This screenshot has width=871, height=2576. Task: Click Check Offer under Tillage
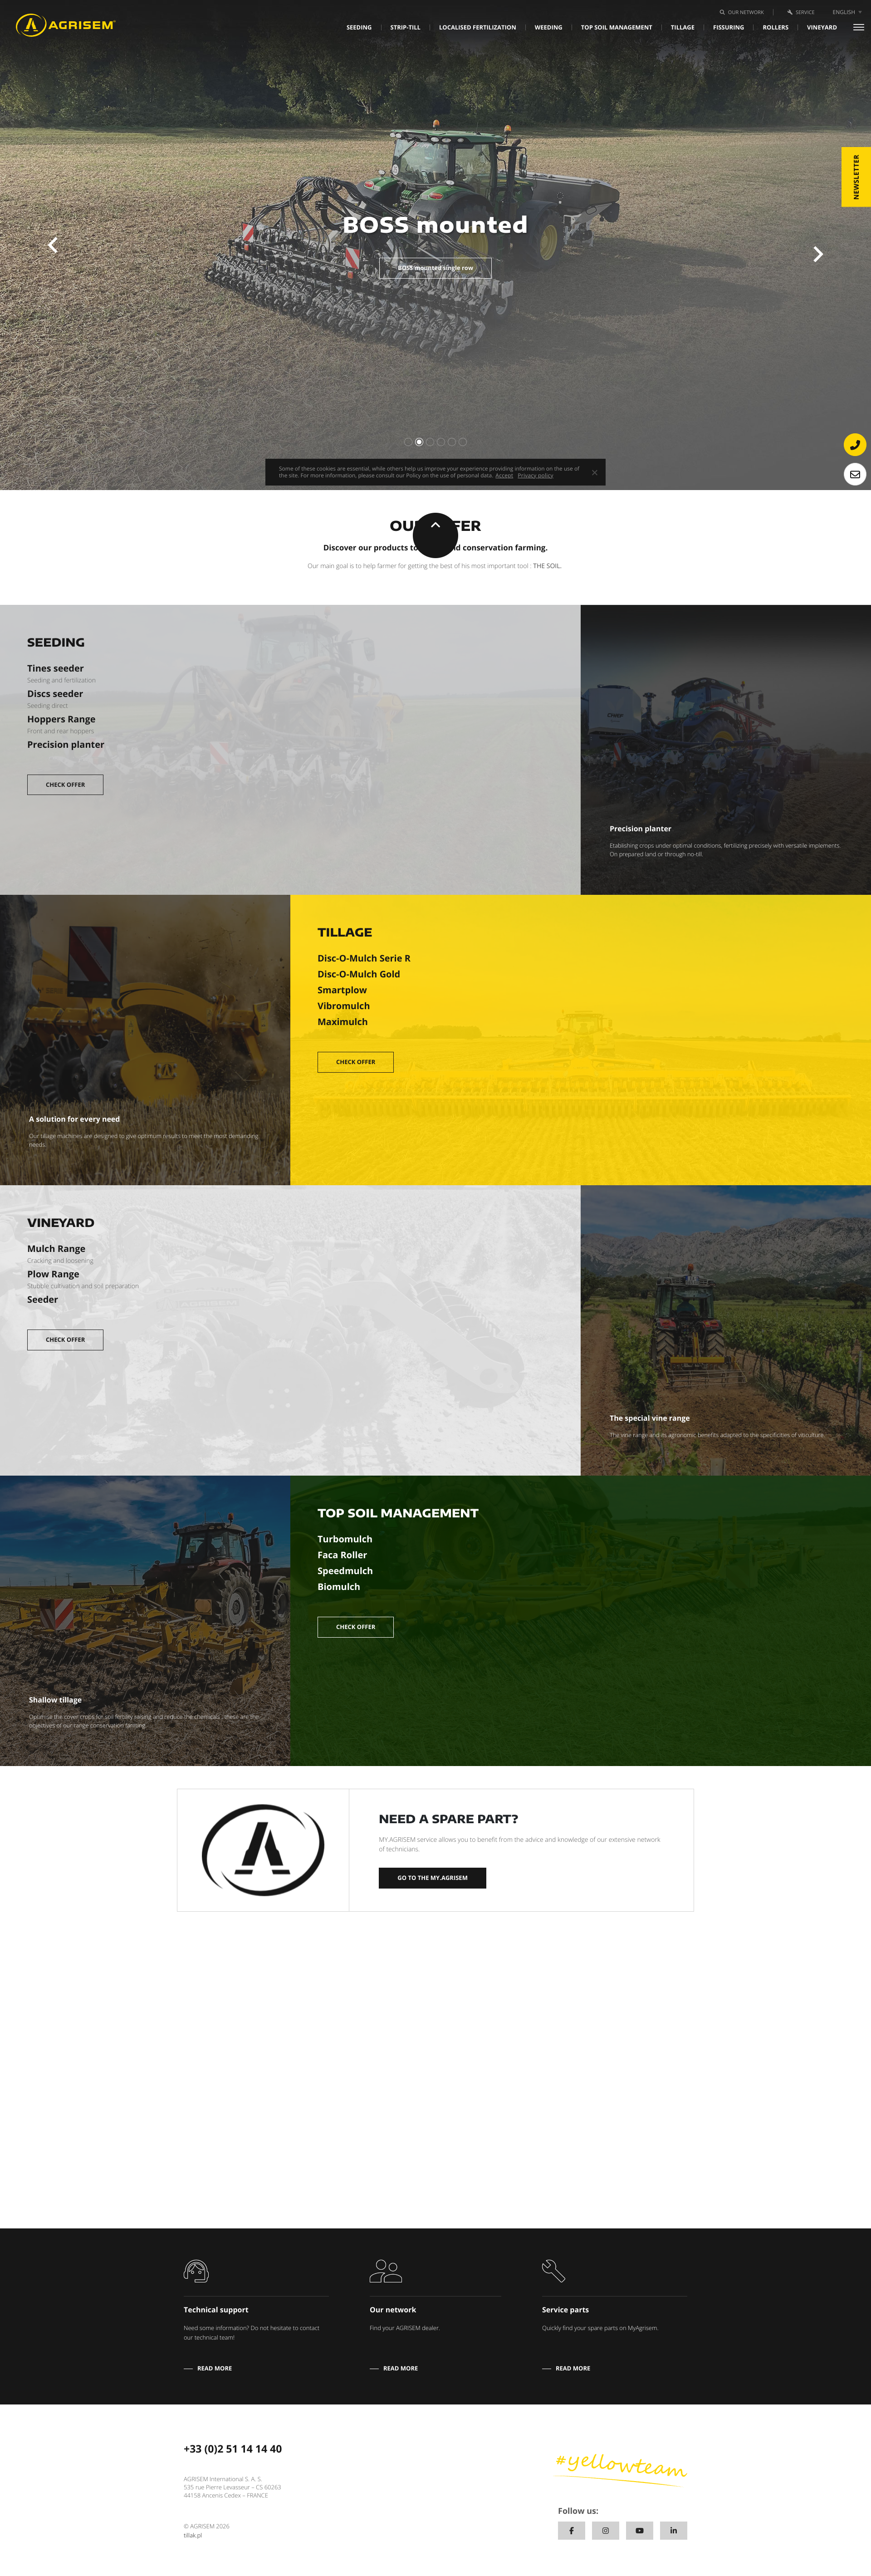(x=355, y=1062)
